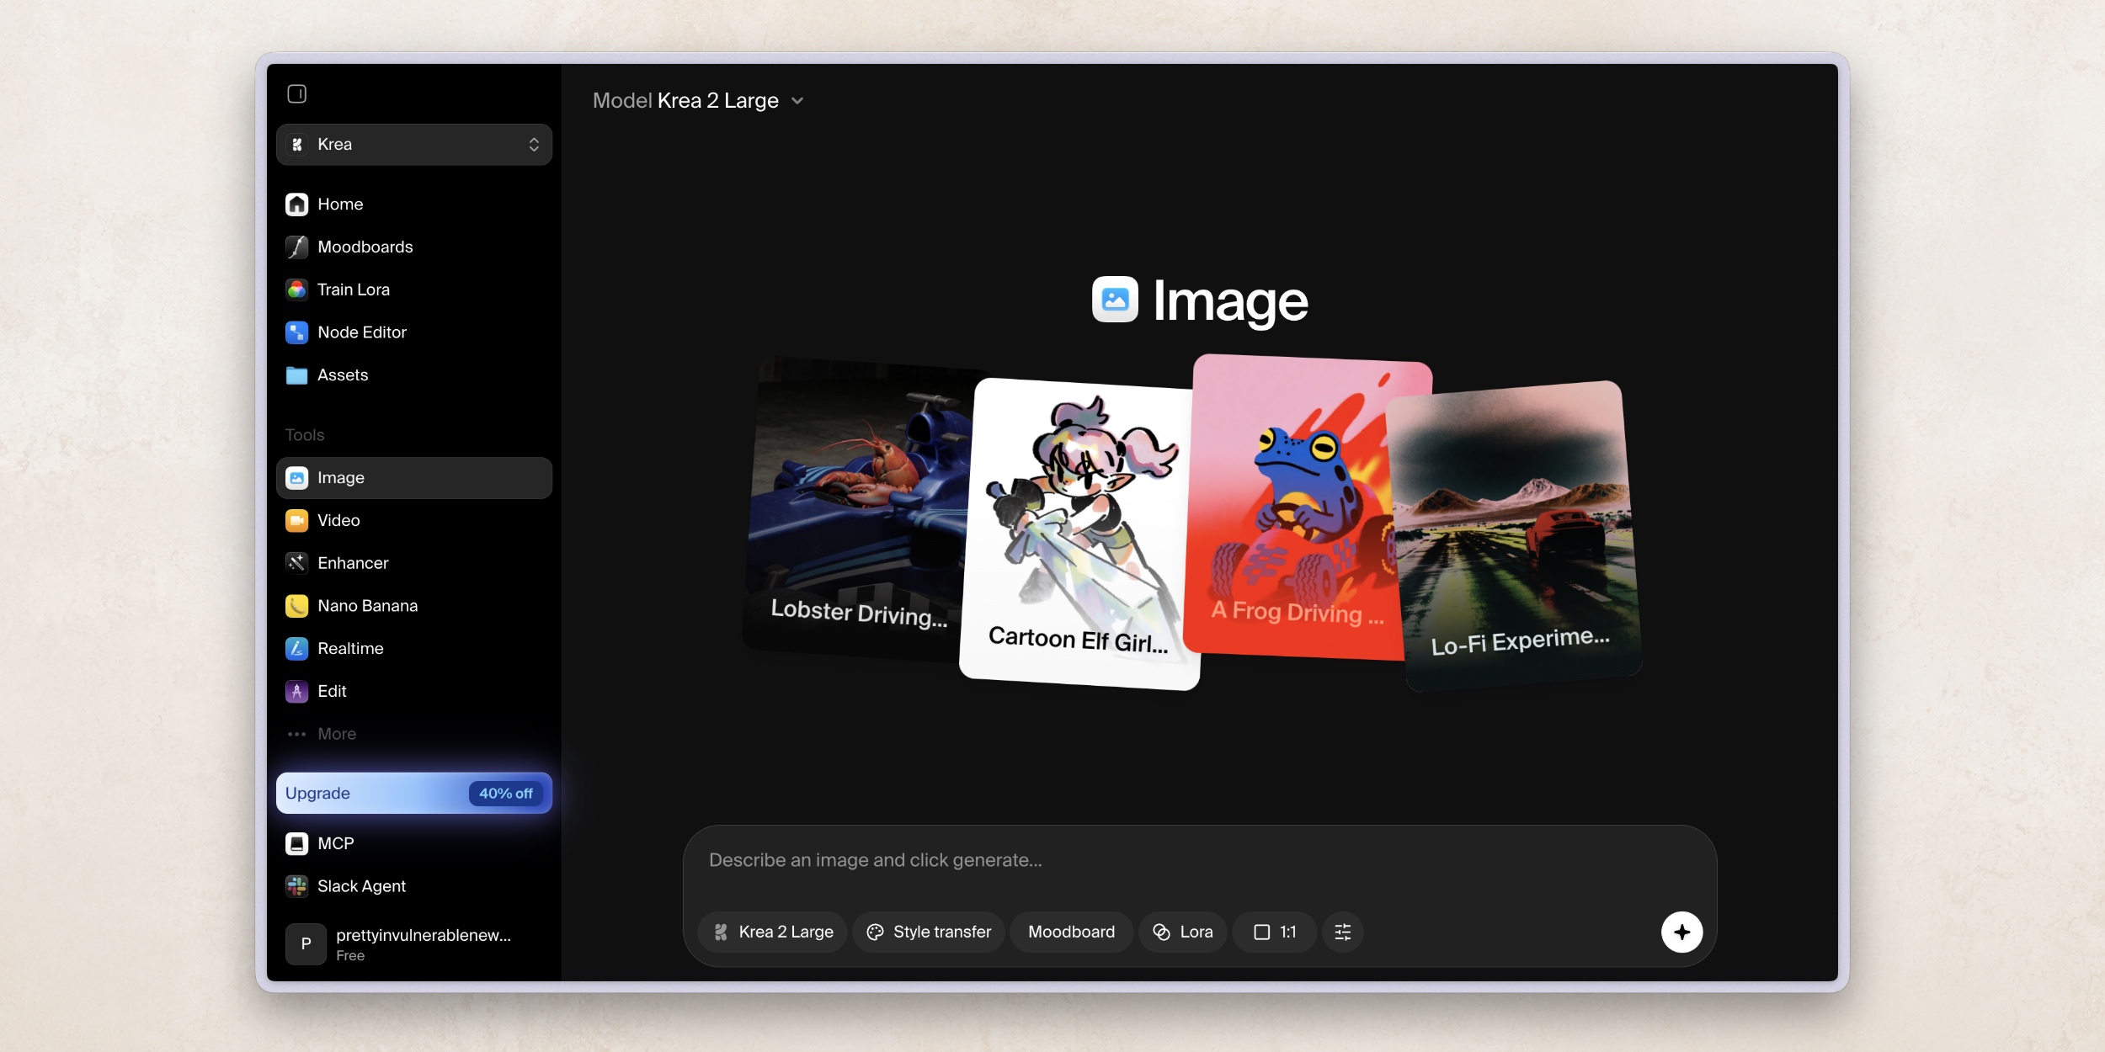Screen dimensions: 2105x1052
Task: Click the Moodboards brush icon
Action: click(296, 247)
